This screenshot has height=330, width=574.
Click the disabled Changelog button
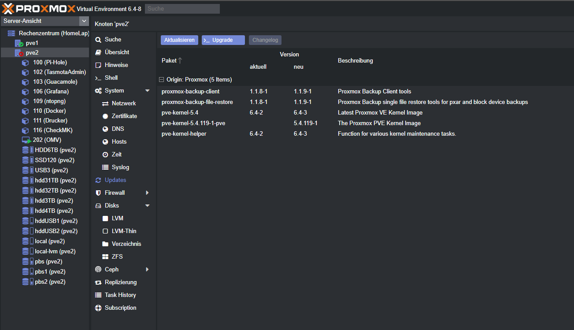265,40
